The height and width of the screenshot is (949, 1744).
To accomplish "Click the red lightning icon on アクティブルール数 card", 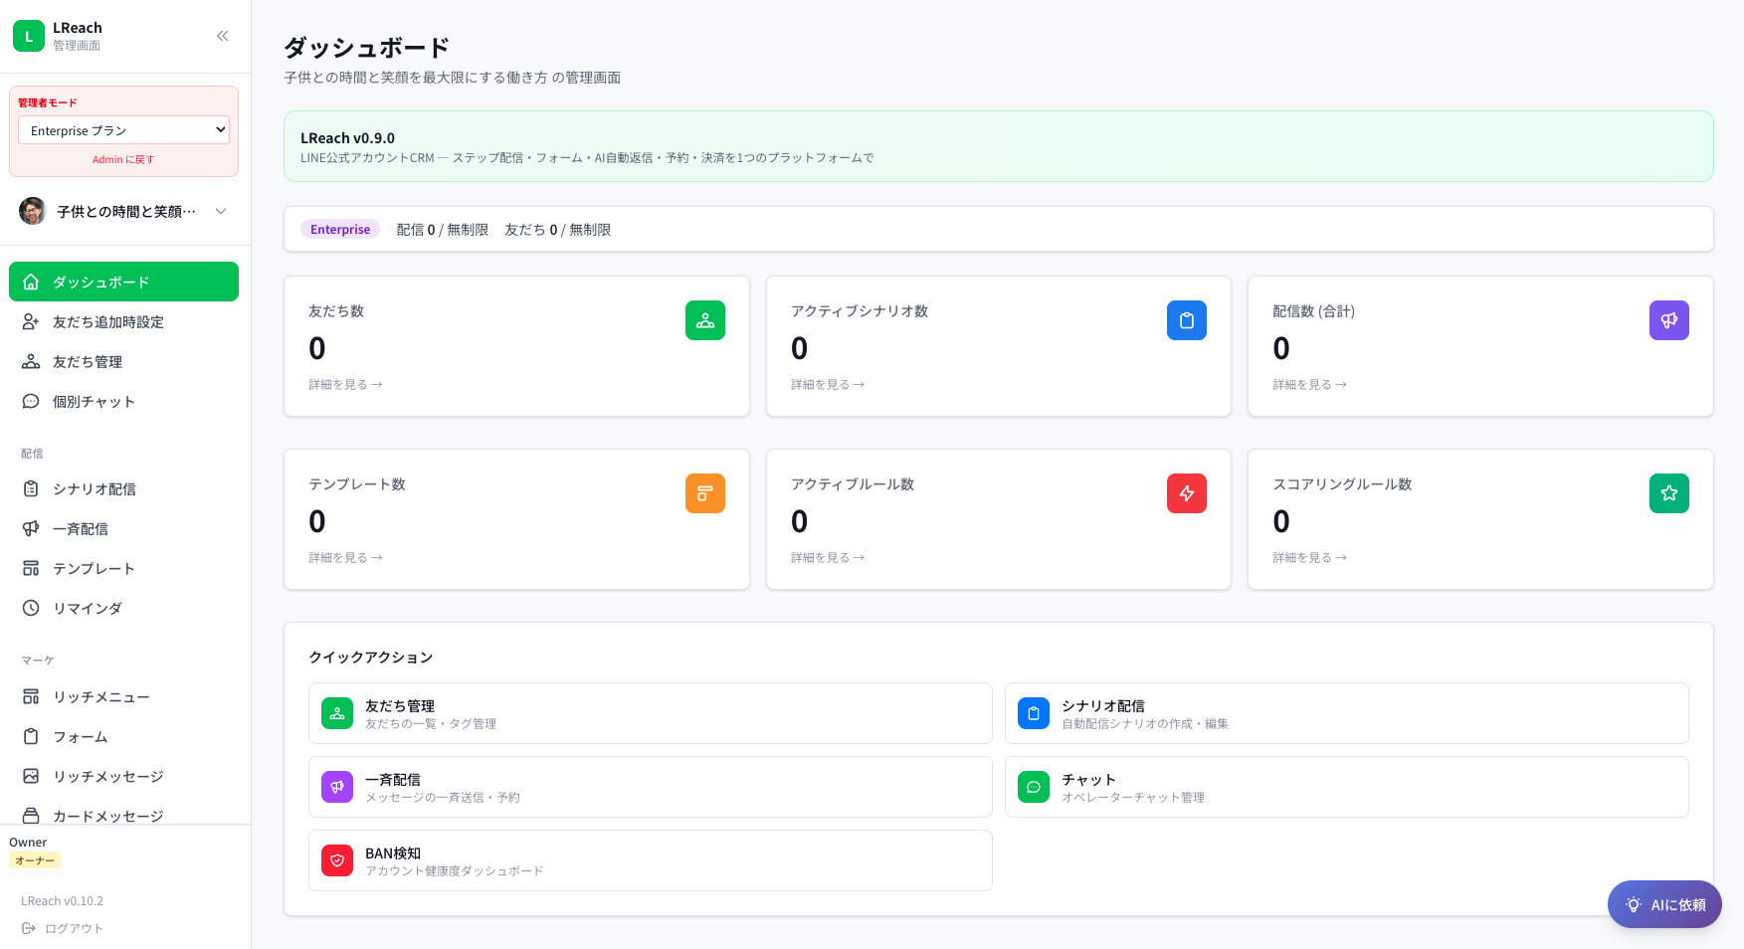I will pos(1186,492).
